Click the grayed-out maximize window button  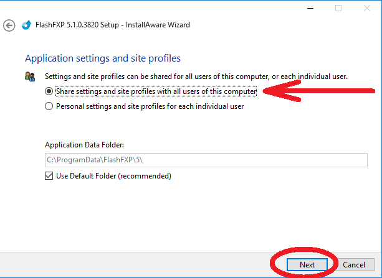[338, 9]
